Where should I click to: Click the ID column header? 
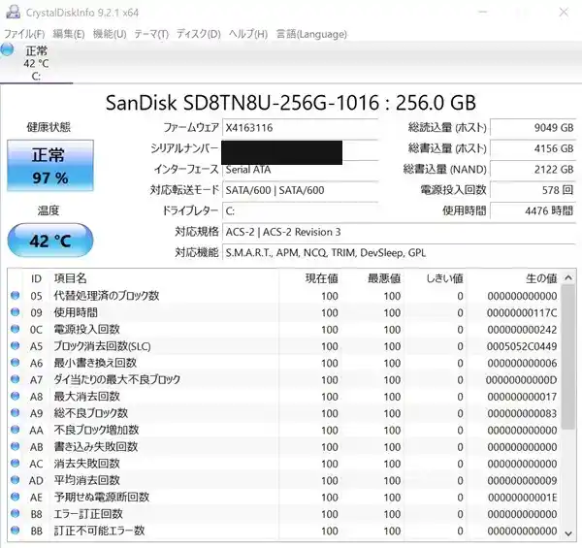[36, 278]
